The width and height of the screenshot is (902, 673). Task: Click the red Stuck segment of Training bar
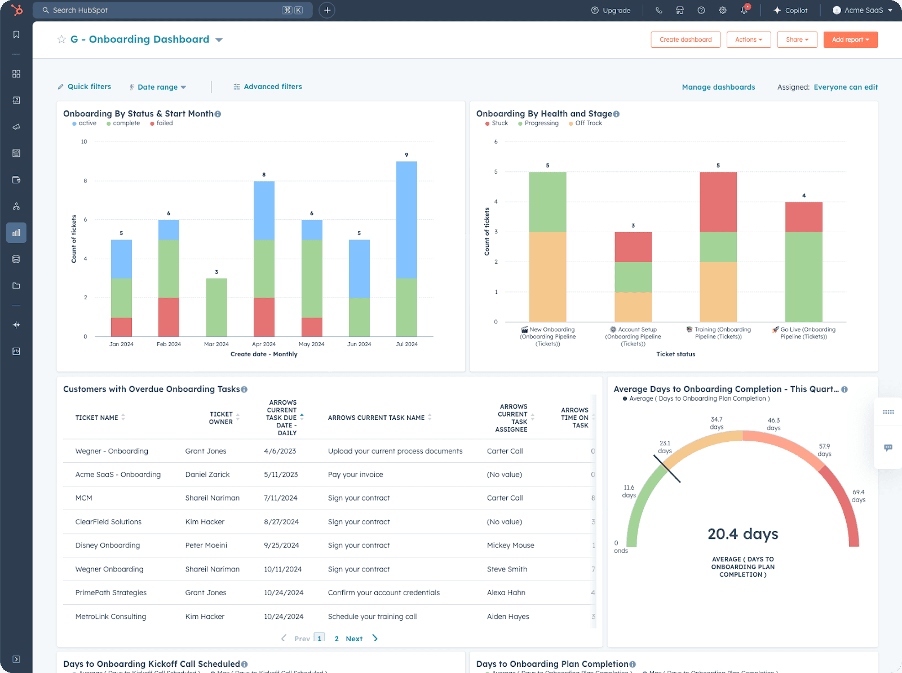[x=718, y=202]
